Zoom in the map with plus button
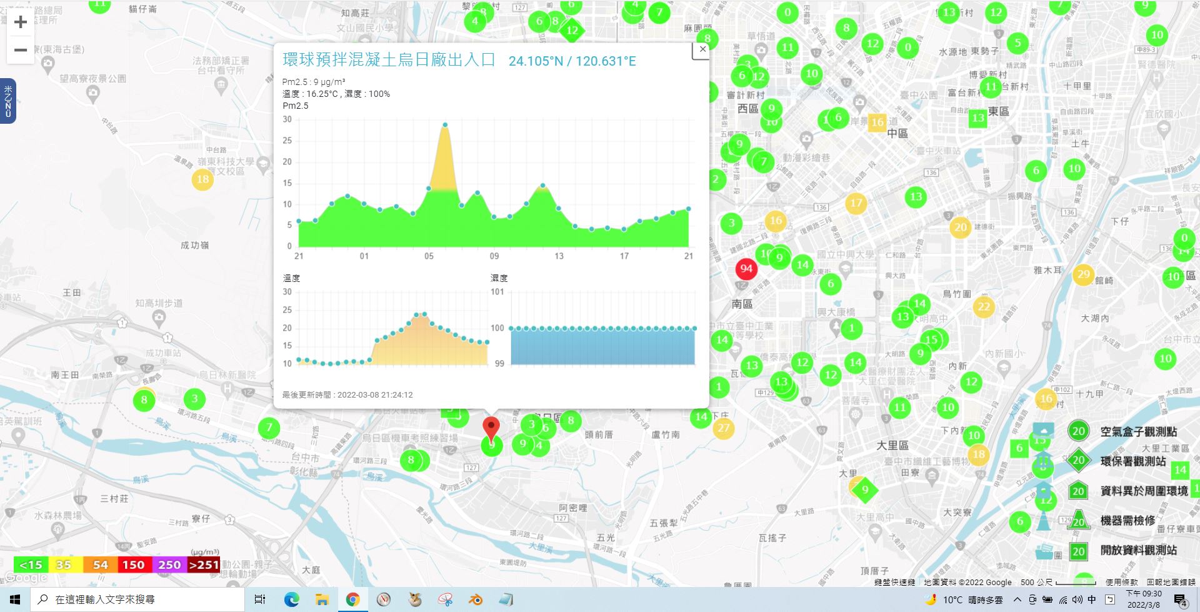 tap(21, 22)
